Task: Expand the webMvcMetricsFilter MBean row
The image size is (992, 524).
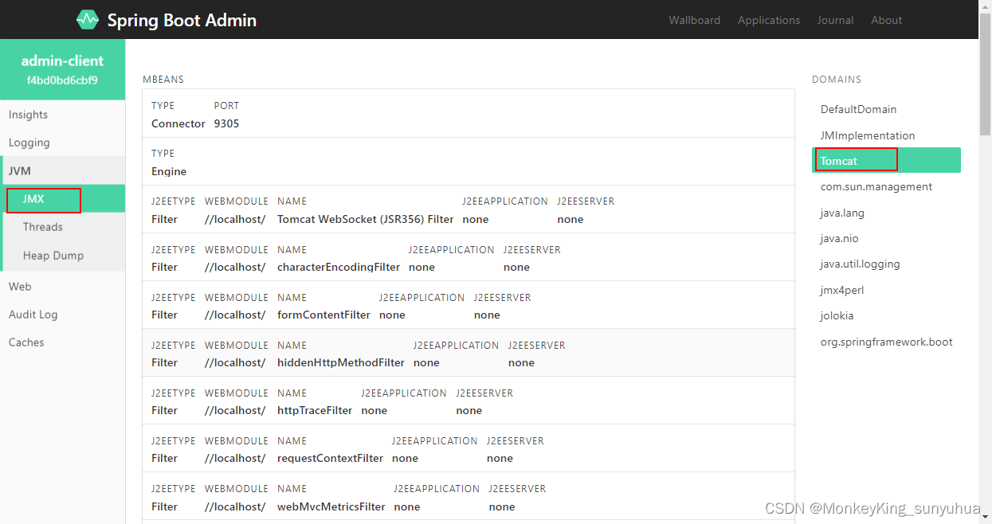Action: 469,496
